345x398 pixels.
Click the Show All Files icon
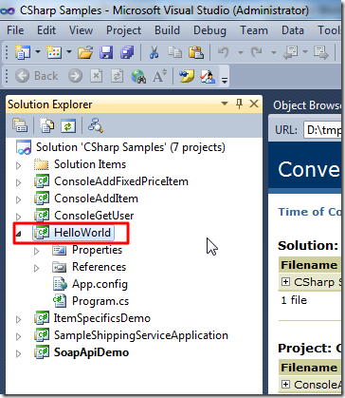(x=46, y=125)
